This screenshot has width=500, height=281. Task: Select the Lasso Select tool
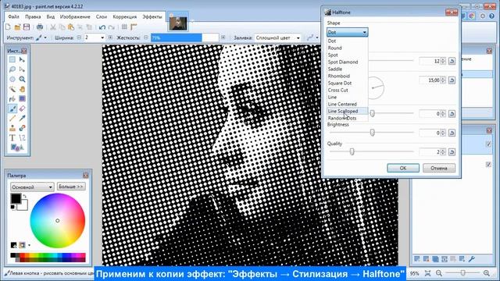[x=12, y=69]
